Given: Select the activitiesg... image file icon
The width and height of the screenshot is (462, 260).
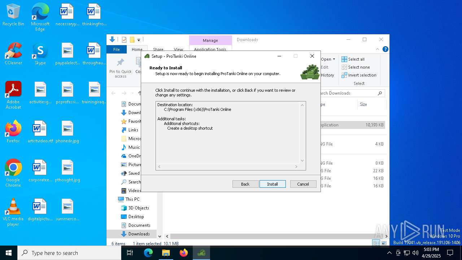Looking at the screenshot, I should (40, 93).
